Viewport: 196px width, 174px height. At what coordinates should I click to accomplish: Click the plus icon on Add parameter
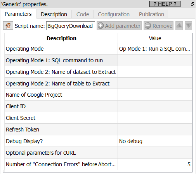101,26
